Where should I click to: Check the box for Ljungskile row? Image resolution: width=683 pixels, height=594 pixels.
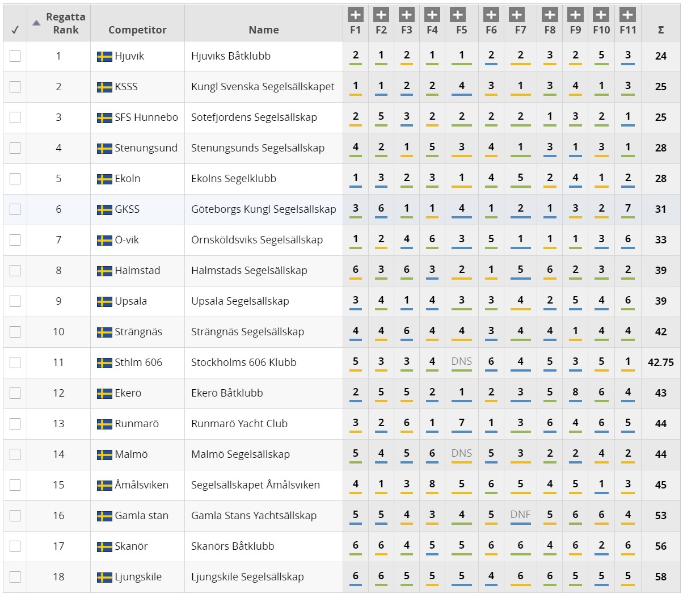[x=15, y=577]
